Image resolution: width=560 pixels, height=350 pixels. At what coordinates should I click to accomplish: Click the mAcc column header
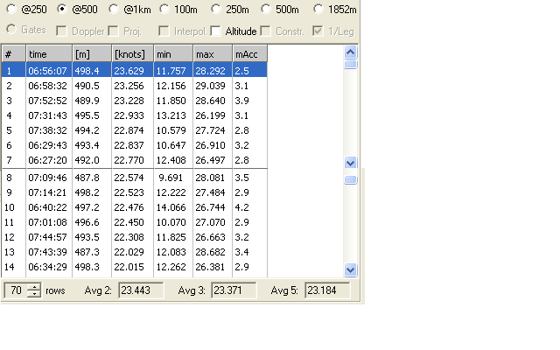(x=248, y=54)
